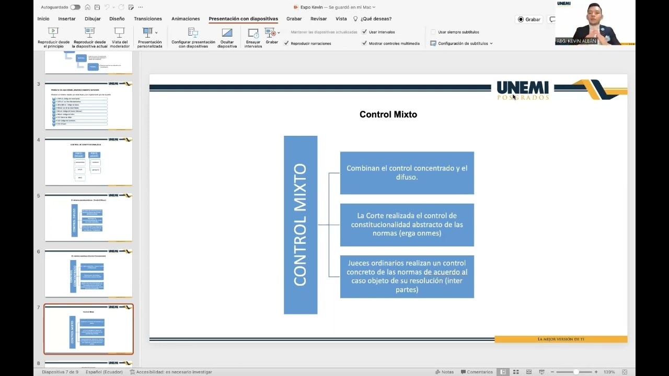Uncheck Mostrar controles multimedia
The height and width of the screenshot is (376, 669).
pyautogui.click(x=364, y=43)
